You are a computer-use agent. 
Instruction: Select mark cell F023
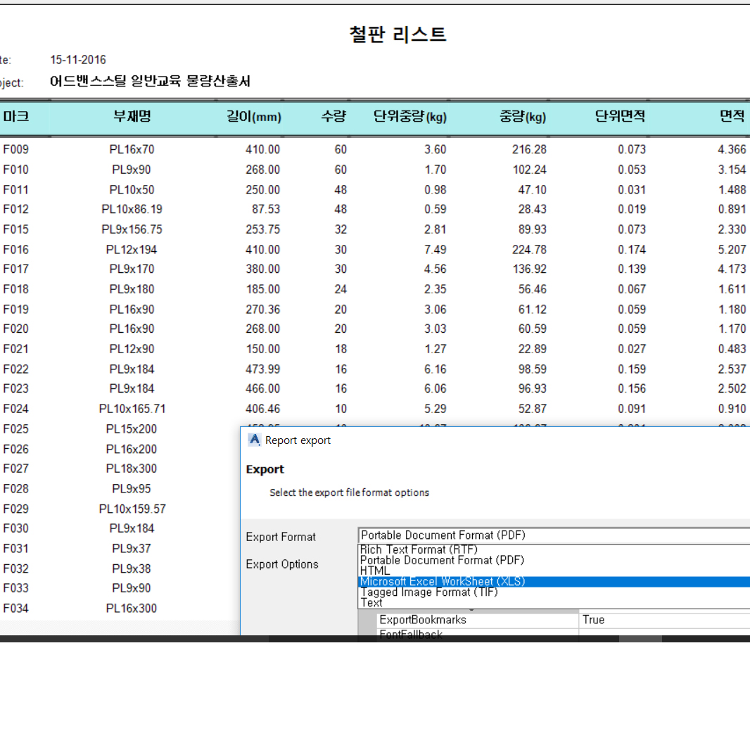pos(15,389)
